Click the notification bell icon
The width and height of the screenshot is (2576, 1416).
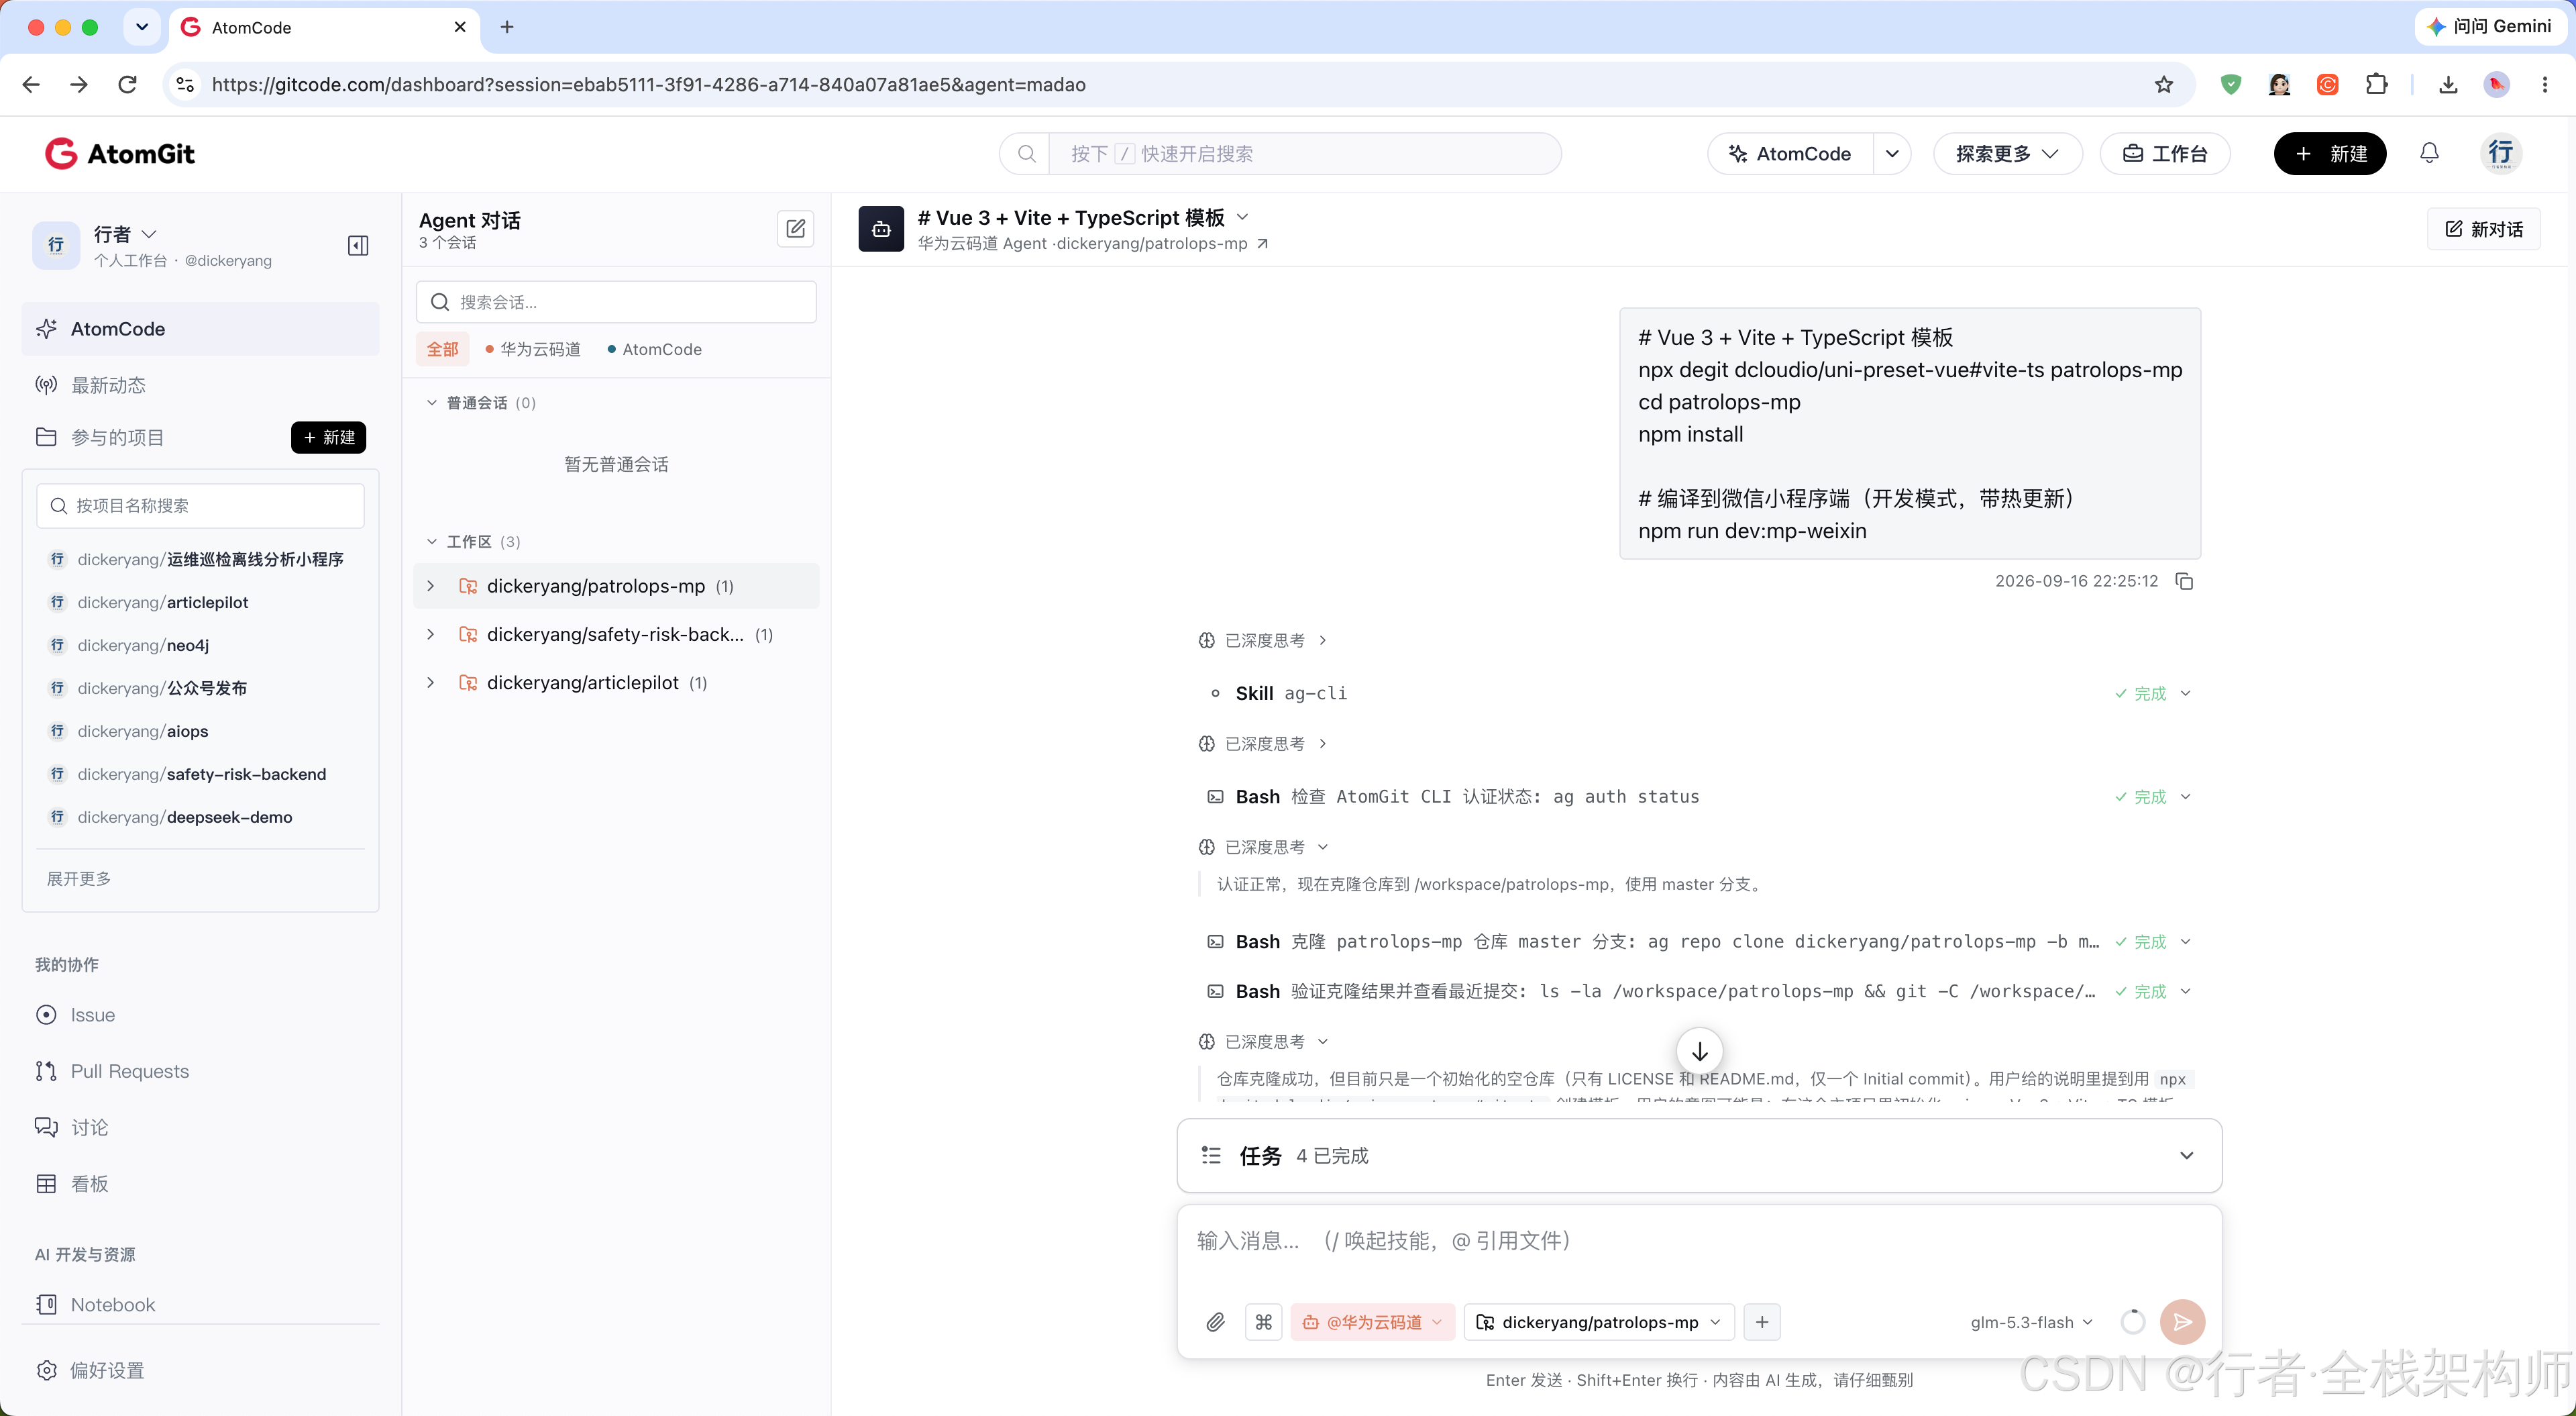tap(2429, 153)
